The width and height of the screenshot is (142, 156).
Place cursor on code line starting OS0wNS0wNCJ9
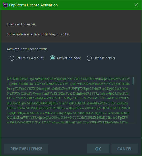(x=68, y=108)
